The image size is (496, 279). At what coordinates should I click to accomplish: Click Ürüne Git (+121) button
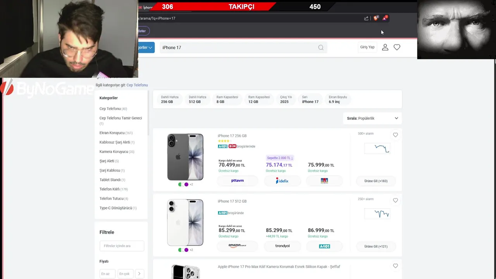pyautogui.click(x=376, y=246)
